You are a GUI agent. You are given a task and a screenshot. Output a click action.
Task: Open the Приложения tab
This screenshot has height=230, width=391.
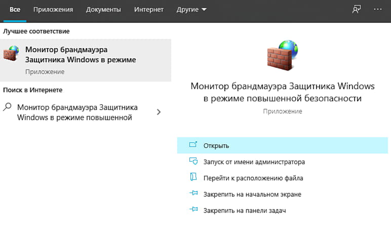pos(53,10)
